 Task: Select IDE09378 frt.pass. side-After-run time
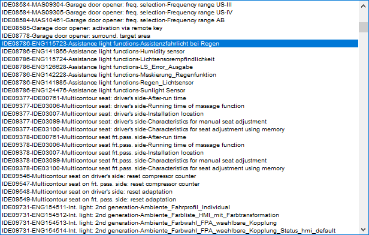click(x=179, y=137)
